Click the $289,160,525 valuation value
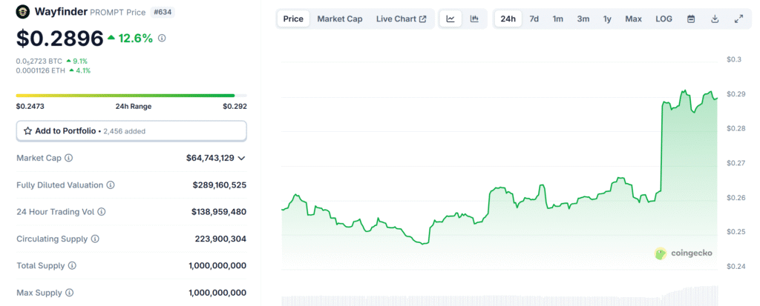Image resolution: width=760 pixels, height=306 pixels. [x=219, y=185]
